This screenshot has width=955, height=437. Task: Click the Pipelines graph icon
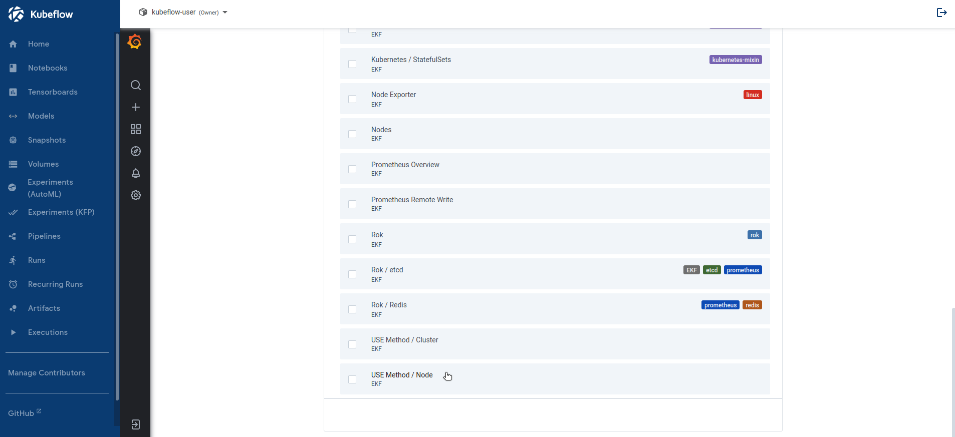[x=13, y=236]
